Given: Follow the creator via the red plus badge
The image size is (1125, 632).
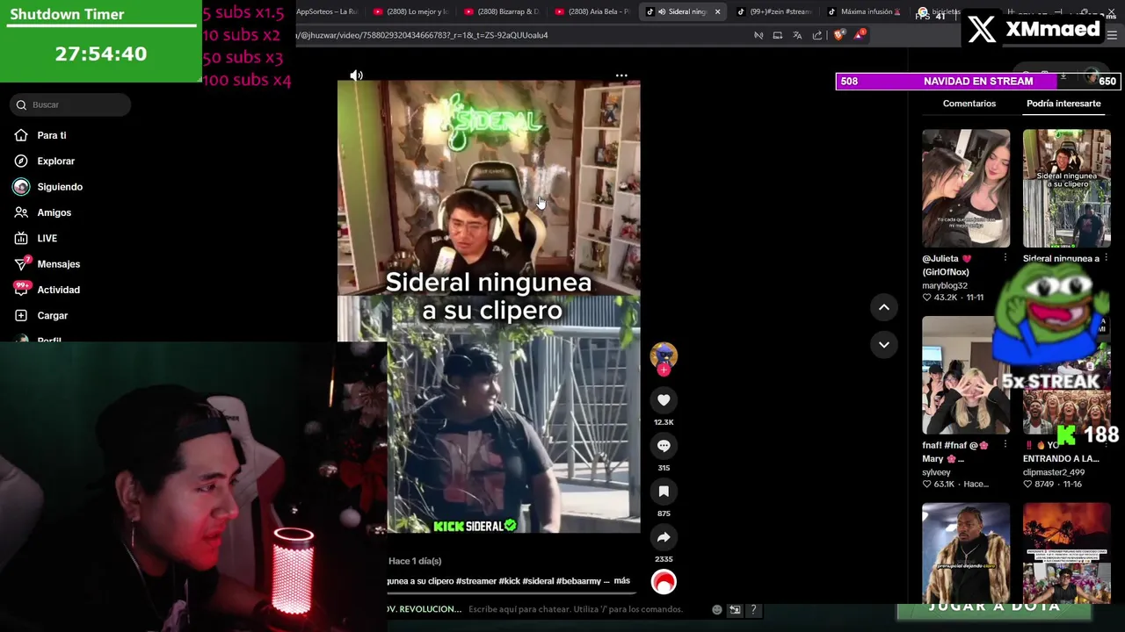Looking at the screenshot, I should (x=664, y=370).
